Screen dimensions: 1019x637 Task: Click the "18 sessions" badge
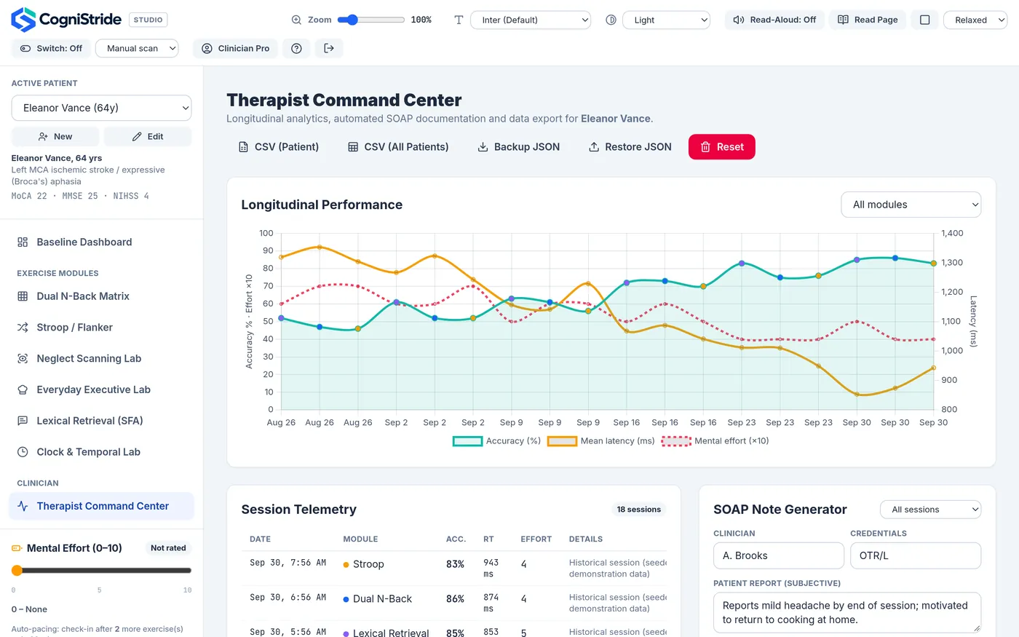coord(639,510)
